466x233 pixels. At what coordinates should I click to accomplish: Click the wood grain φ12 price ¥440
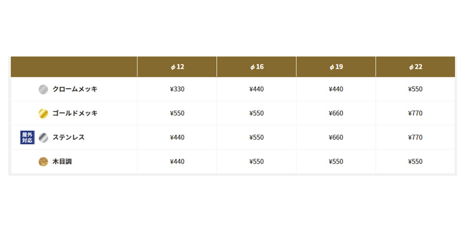[x=177, y=161]
